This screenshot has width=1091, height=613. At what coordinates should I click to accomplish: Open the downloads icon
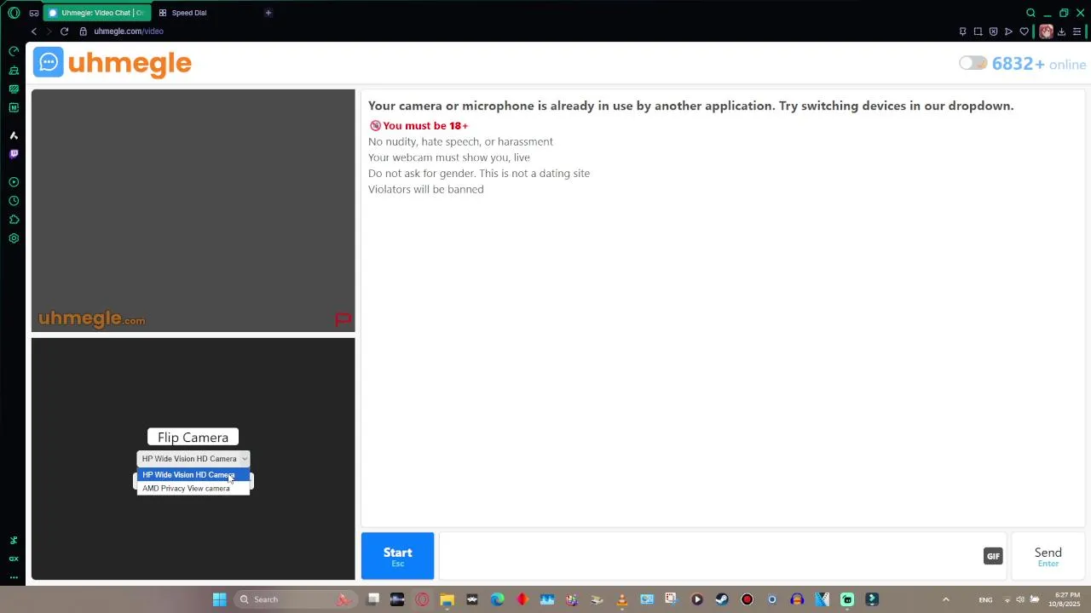(1061, 32)
